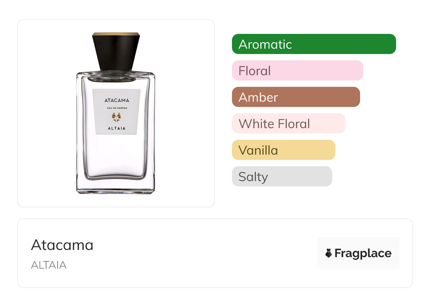Select the pink Floral accord bar
The width and height of the screenshot is (430, 305).
[x=298, y=71]
